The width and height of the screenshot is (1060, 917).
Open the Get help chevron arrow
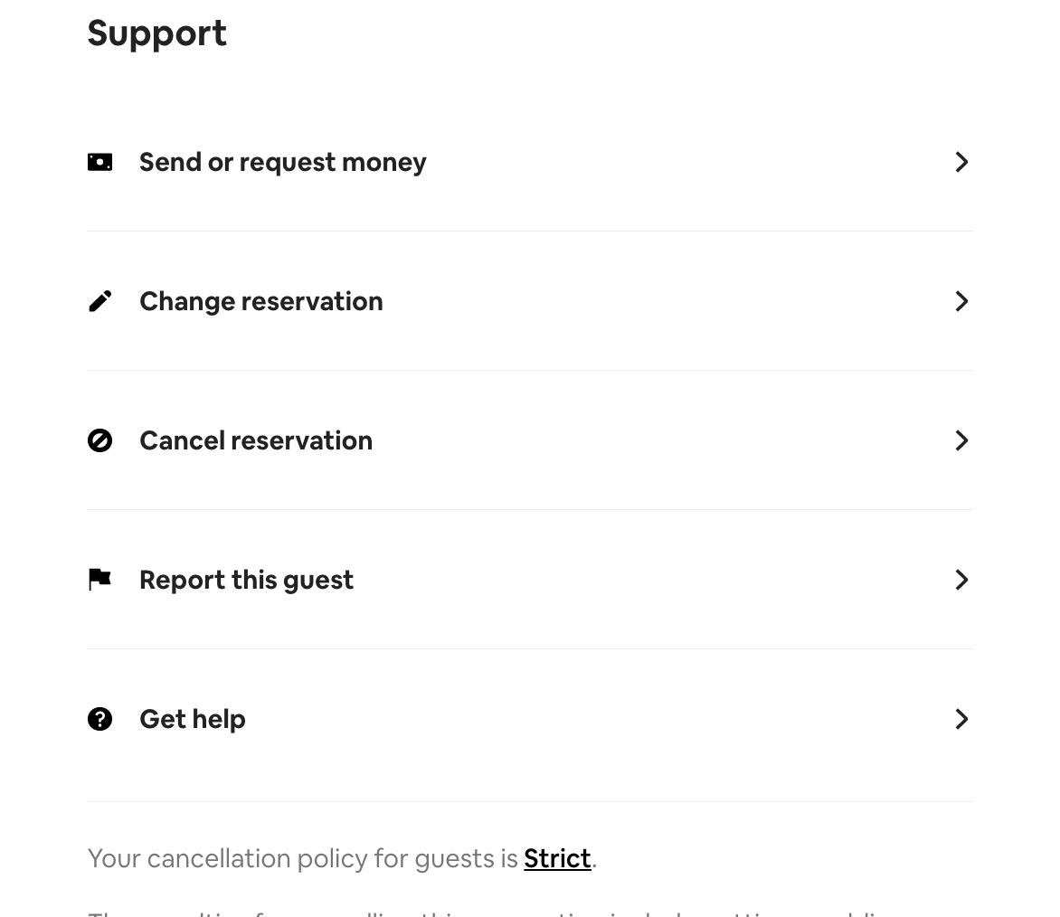(x=961, y=719)
